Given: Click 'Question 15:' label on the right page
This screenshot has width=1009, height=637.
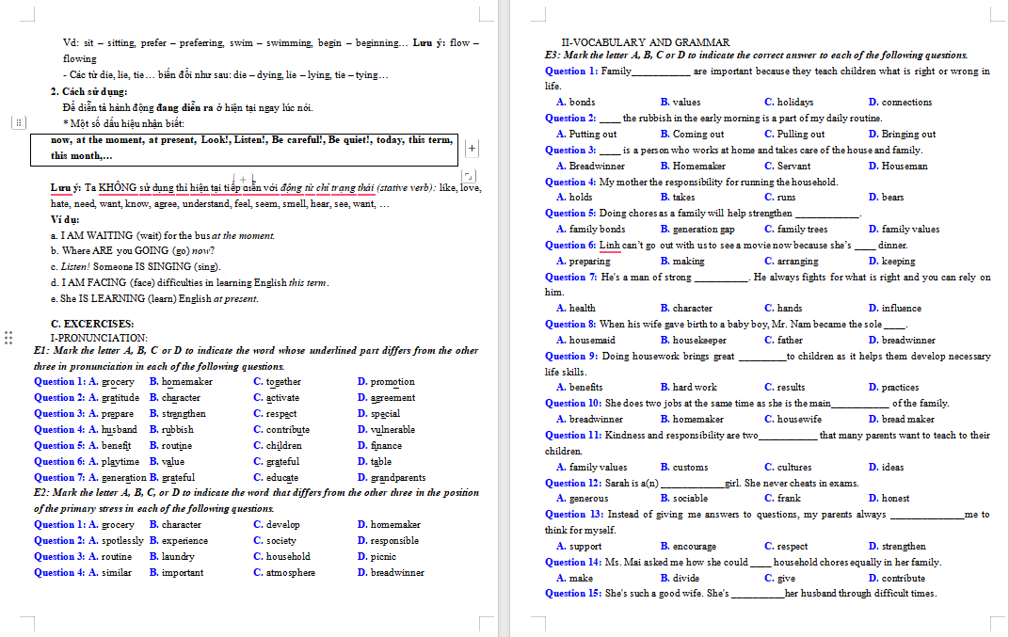Looking at the screenshot, I should point(571,593).
